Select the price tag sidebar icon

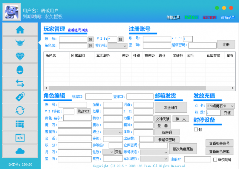click(x=20, y=97)
